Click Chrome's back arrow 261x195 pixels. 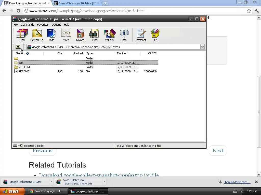tap(4, 11)
